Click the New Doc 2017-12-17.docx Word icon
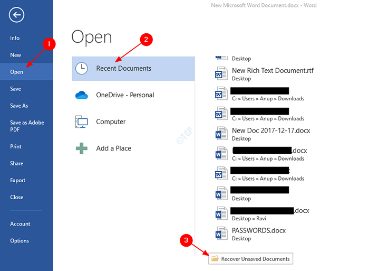This screenshot has width=369, height=271. point(221,134)
